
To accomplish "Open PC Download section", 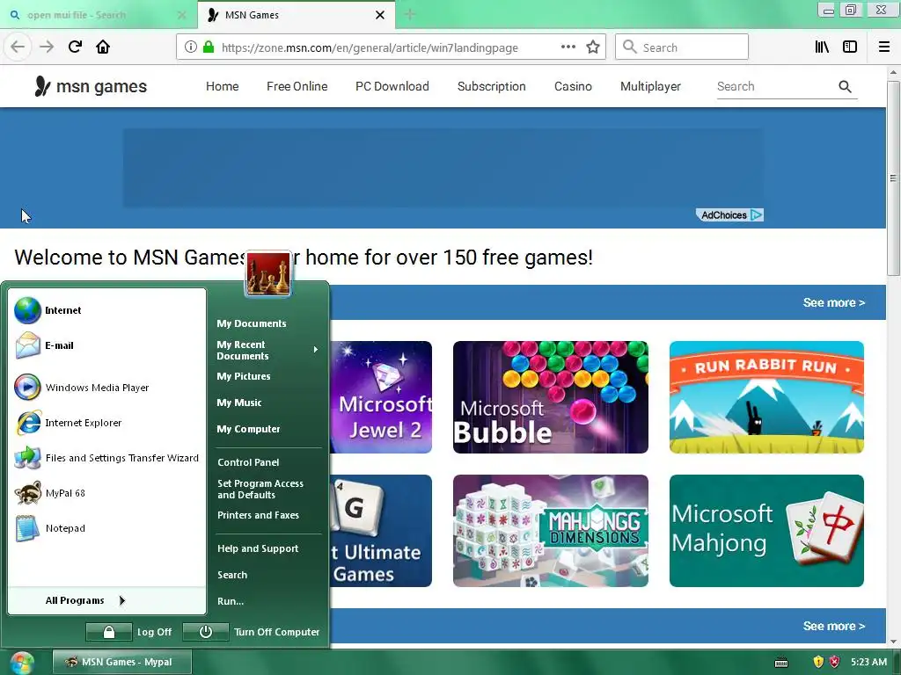I will point(392,87).
